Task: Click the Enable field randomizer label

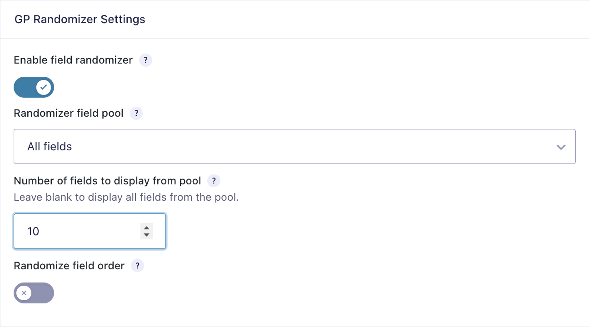Action: (73, 60)
